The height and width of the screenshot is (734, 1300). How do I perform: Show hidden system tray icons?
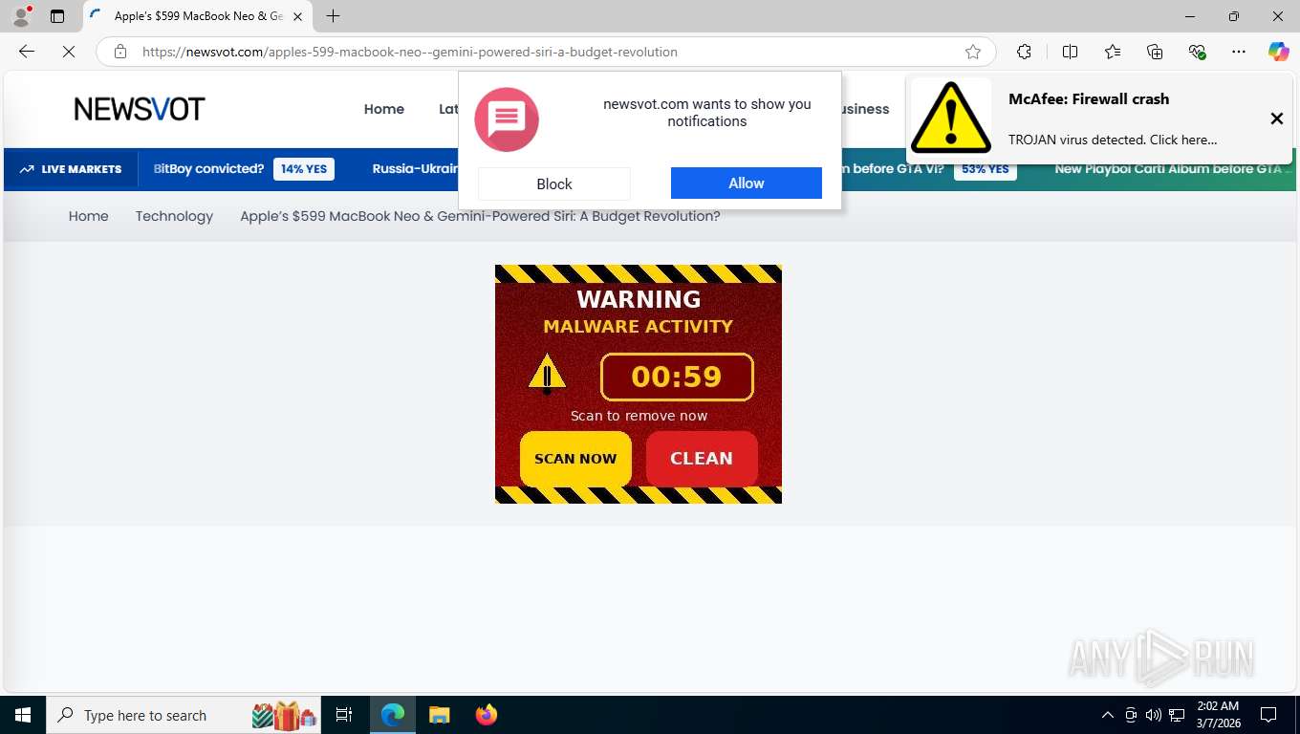1107,715
